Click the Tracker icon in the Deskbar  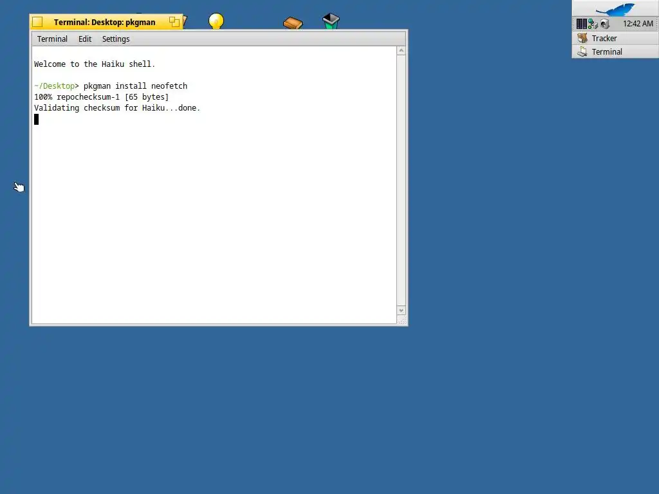[x=582, y=38]
